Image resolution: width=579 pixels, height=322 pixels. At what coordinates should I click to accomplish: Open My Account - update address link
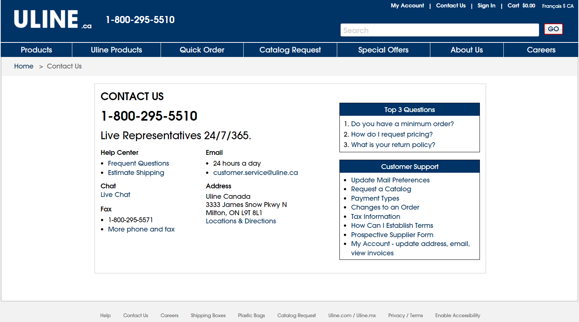[x=410, y=248]
